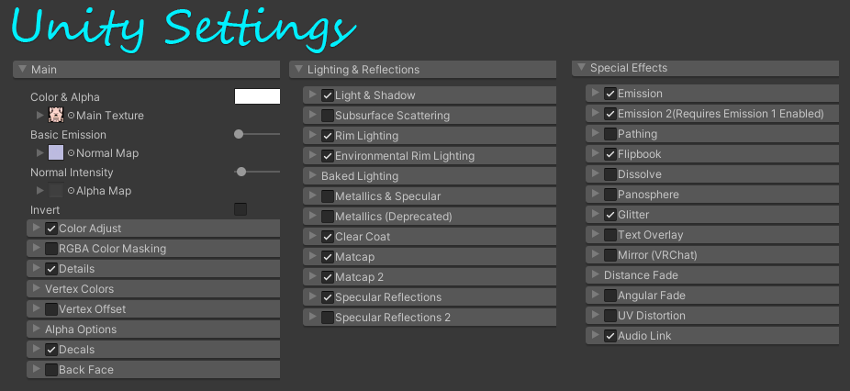This screenshot has height=391, width=850.
Task: Collapse the Main section
Action: (23, 69)
